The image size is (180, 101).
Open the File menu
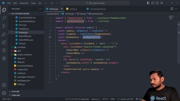9,3
